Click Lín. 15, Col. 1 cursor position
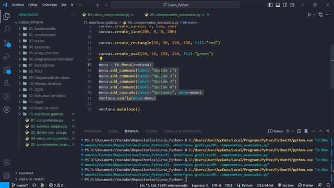 pos(163,185)
